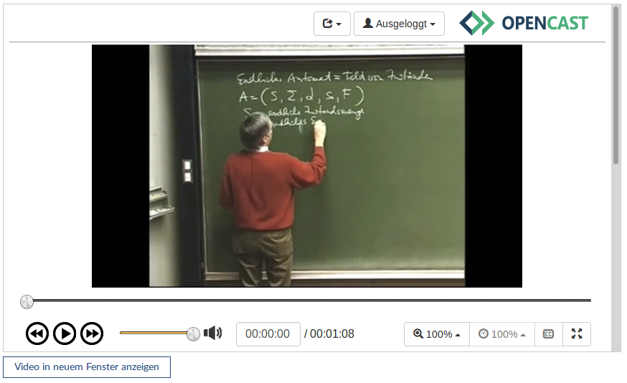Click the user silhouette icon beside Ausgeloggt
This screenshot has width=627, height=383.
(368, 24)
